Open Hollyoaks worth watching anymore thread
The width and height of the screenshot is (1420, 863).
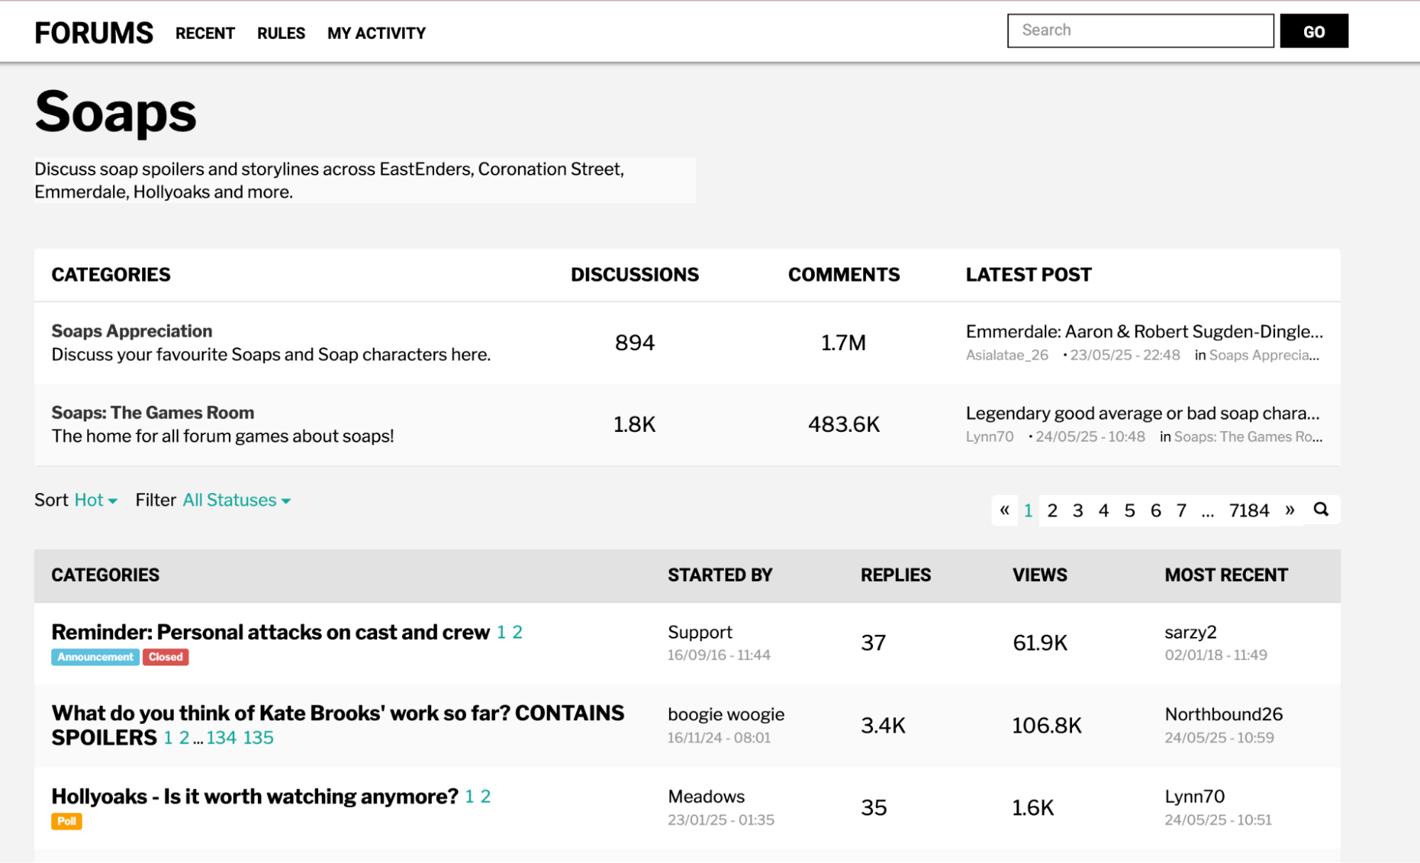(x=255, y=797)
